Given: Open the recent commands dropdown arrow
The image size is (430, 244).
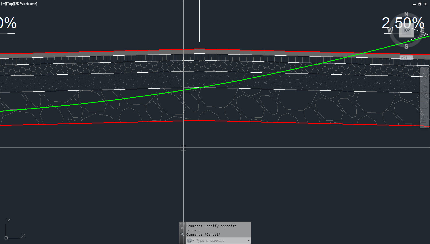Looking at the screenshot, I should [x=193, y=241].
